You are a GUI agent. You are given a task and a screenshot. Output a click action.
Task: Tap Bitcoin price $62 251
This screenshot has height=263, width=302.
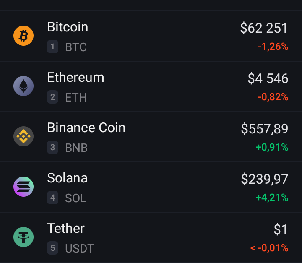point(264,28)
